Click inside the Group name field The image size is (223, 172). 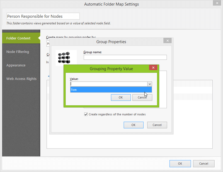(125, 57)
